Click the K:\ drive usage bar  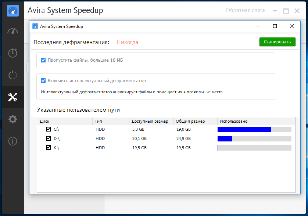click(254, 148)
